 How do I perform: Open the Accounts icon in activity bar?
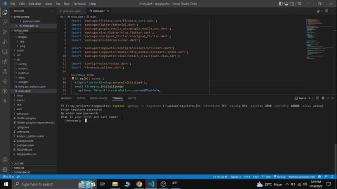click(5, 160)
